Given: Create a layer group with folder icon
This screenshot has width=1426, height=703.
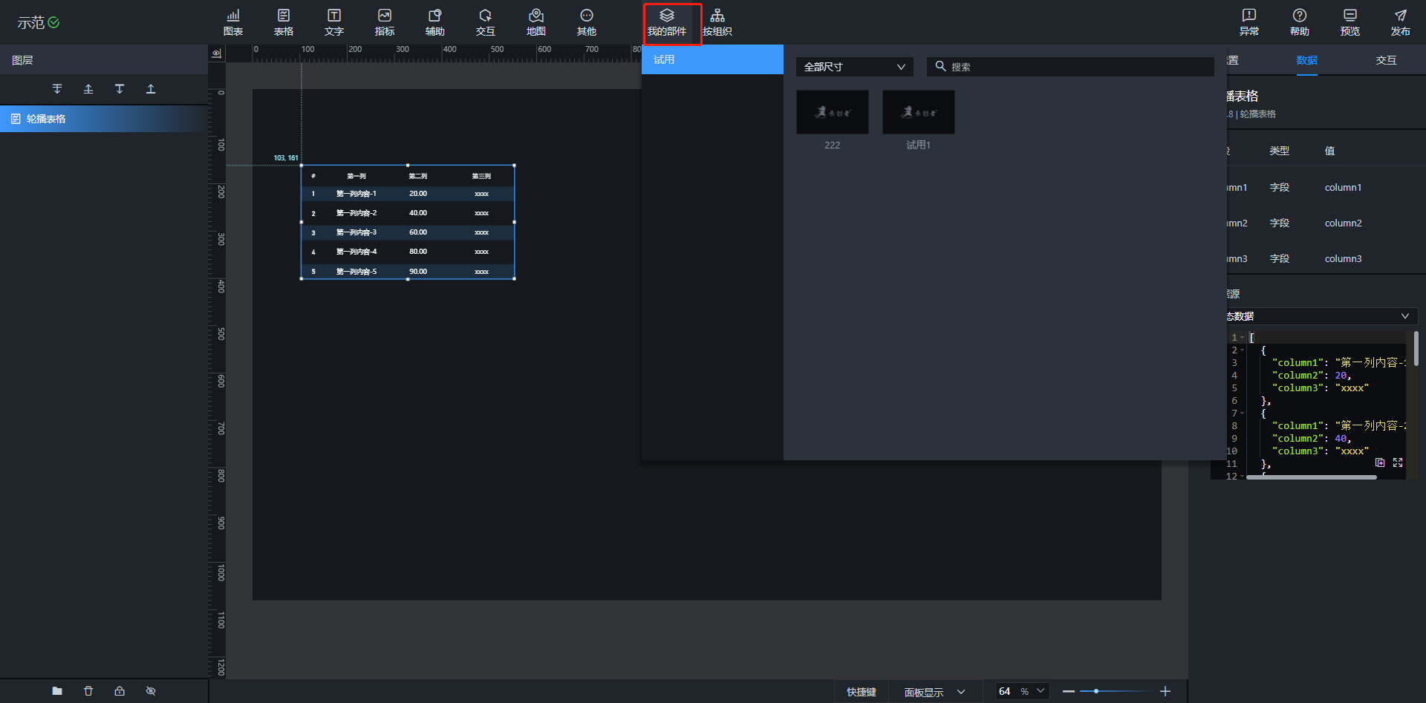Looking at the screenshot, I should 57,691.
